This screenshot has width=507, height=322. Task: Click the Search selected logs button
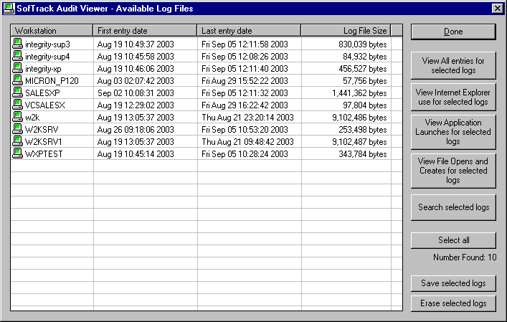[x=453, y=207]
